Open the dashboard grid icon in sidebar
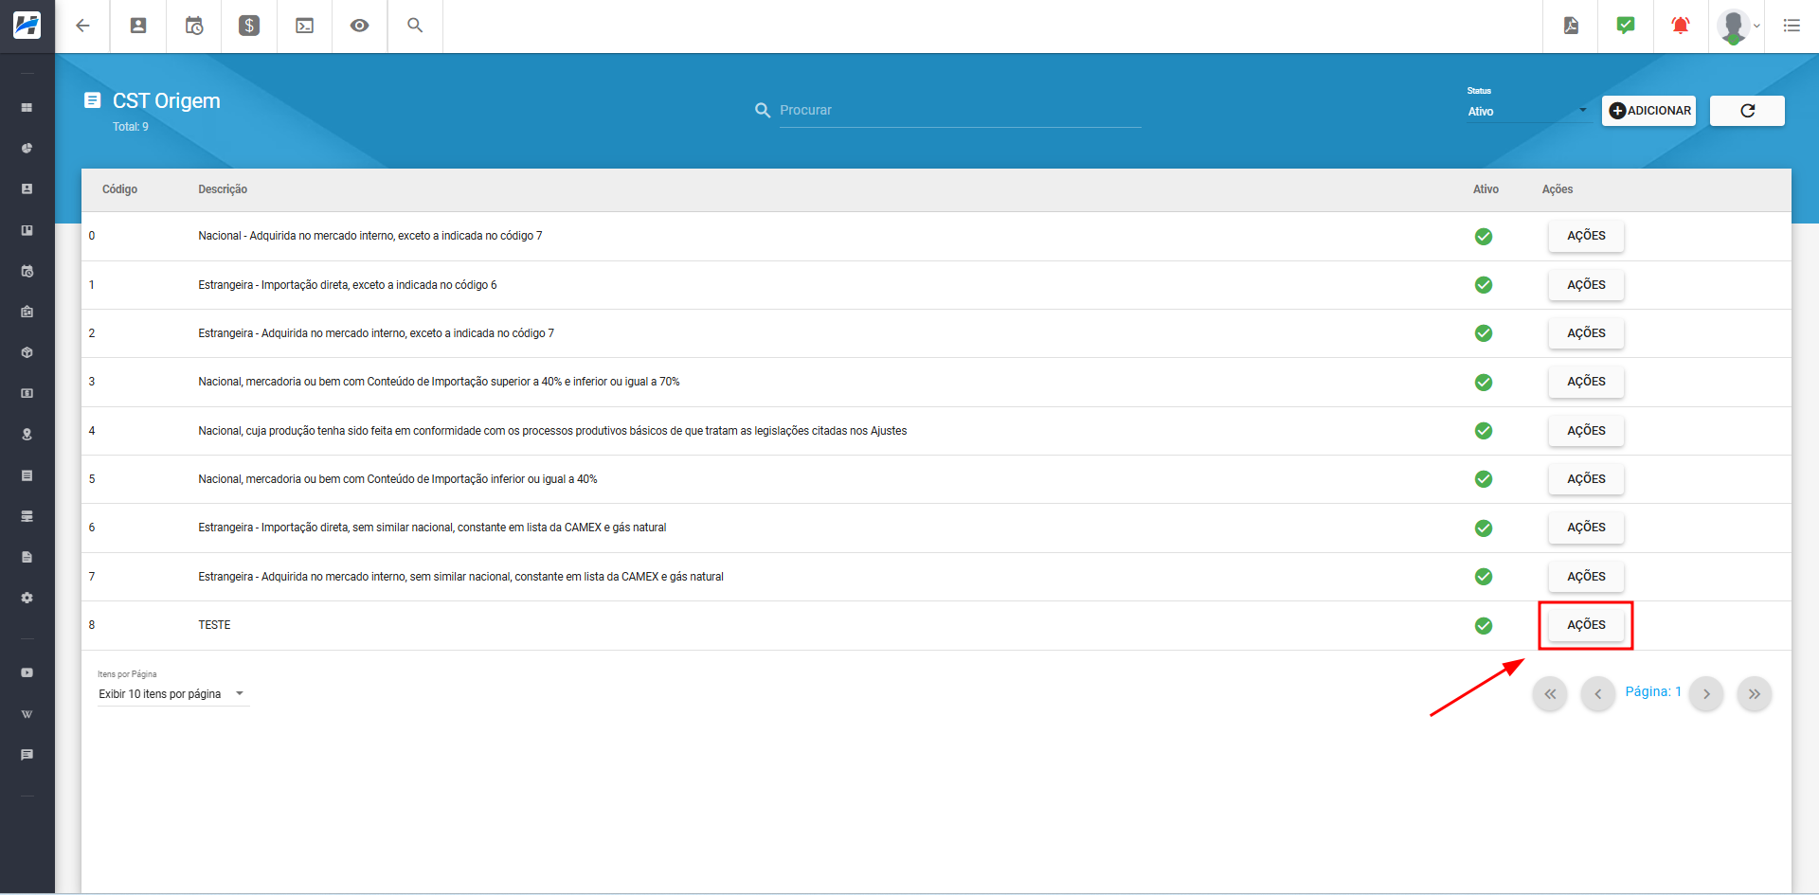This screenshot has width=1819, height=895. (27, 108)
